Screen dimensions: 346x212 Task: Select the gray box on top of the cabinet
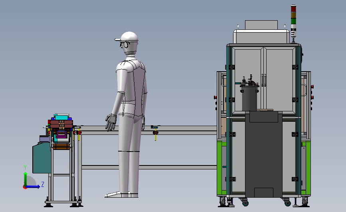(261, 25)
